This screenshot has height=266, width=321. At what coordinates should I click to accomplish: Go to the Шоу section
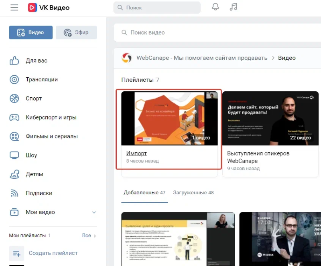(31, 155)
